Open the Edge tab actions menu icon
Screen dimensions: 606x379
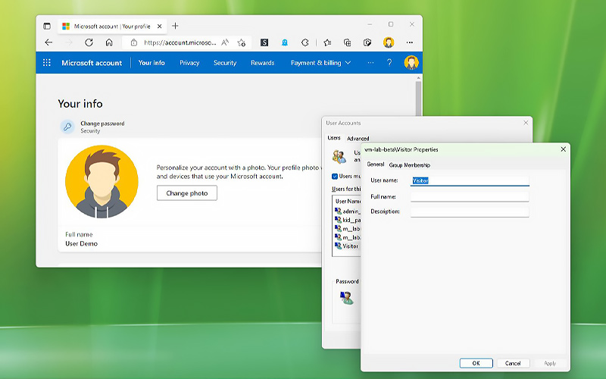(47, 26)
